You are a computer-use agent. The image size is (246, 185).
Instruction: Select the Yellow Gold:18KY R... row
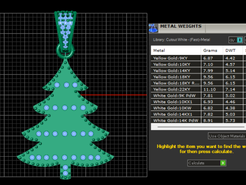198,83
